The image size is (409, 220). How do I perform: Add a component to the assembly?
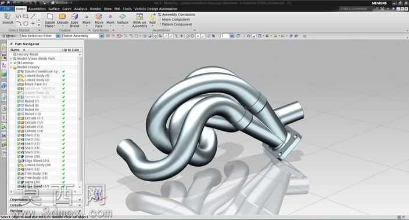(152, 20)
